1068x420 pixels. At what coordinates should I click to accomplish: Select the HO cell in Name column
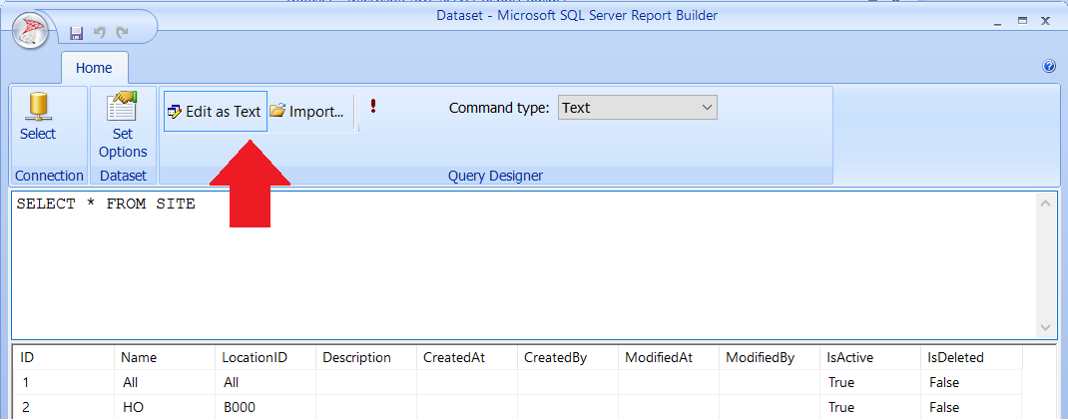point(134,407)
